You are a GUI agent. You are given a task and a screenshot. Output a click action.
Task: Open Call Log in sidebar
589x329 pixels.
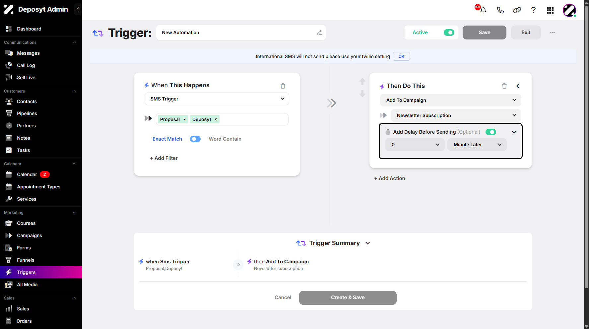point(41,65)
